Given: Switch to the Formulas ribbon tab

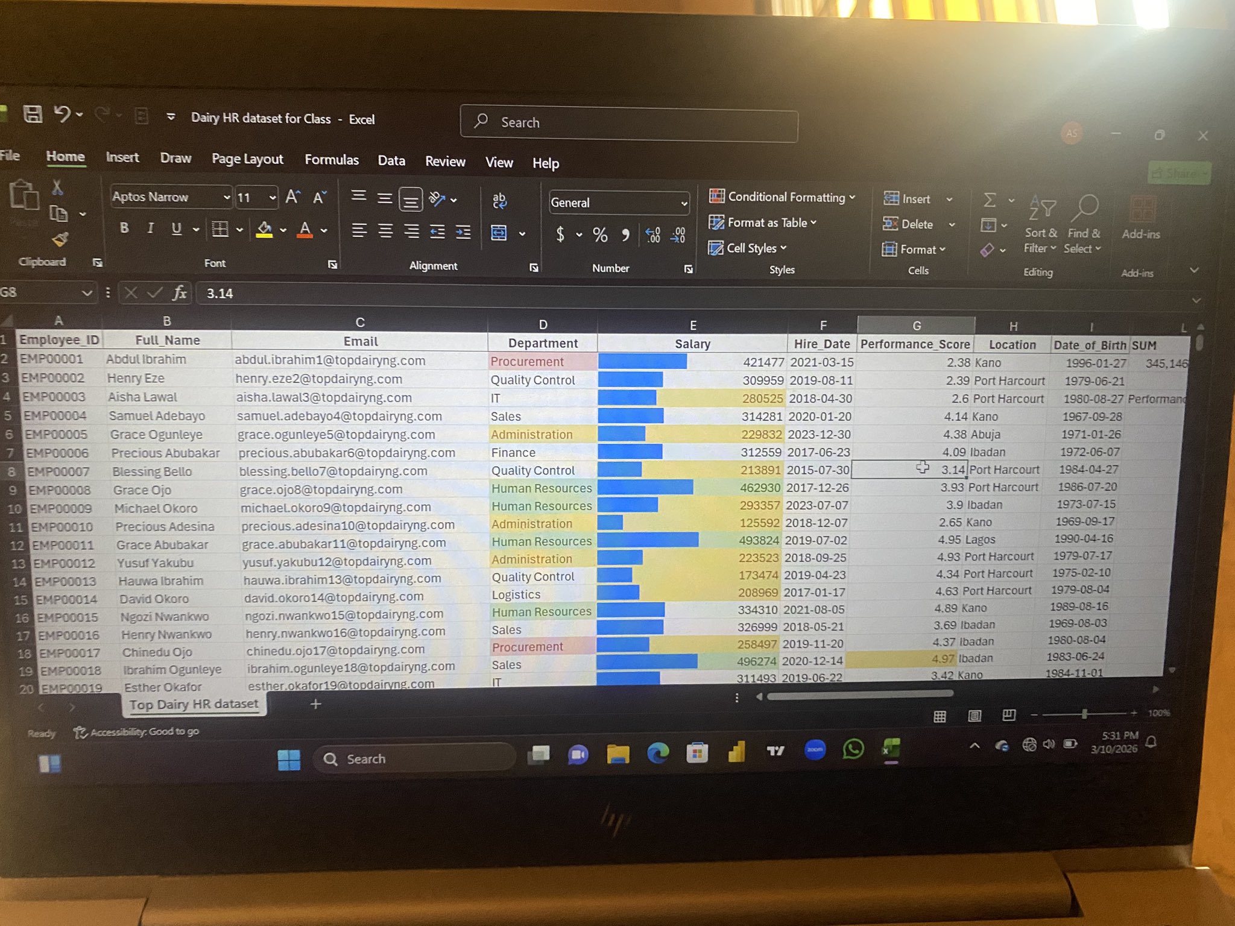Looking at the screenshot, I should pos(331,160).
